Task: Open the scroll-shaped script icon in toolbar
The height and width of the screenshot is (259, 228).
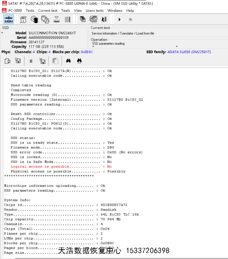Action: coord(23,19)
